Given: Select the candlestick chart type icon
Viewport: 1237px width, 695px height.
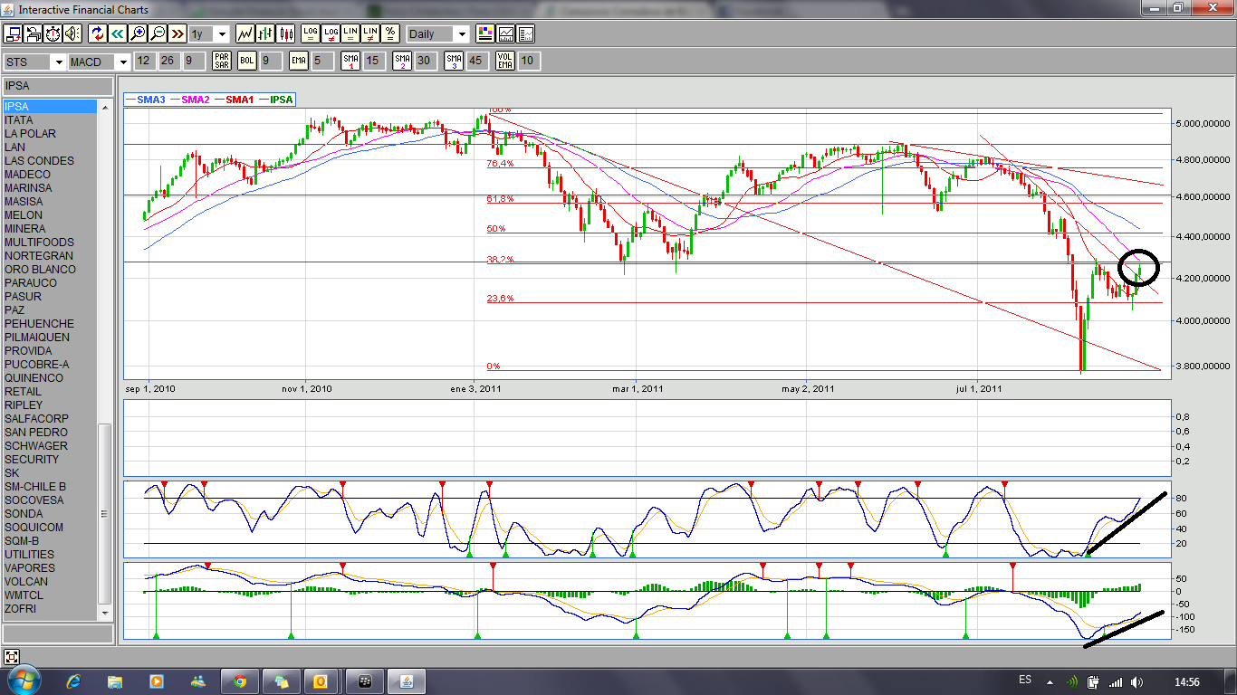Looking at the screenshot, I should [x=285, y=34].
